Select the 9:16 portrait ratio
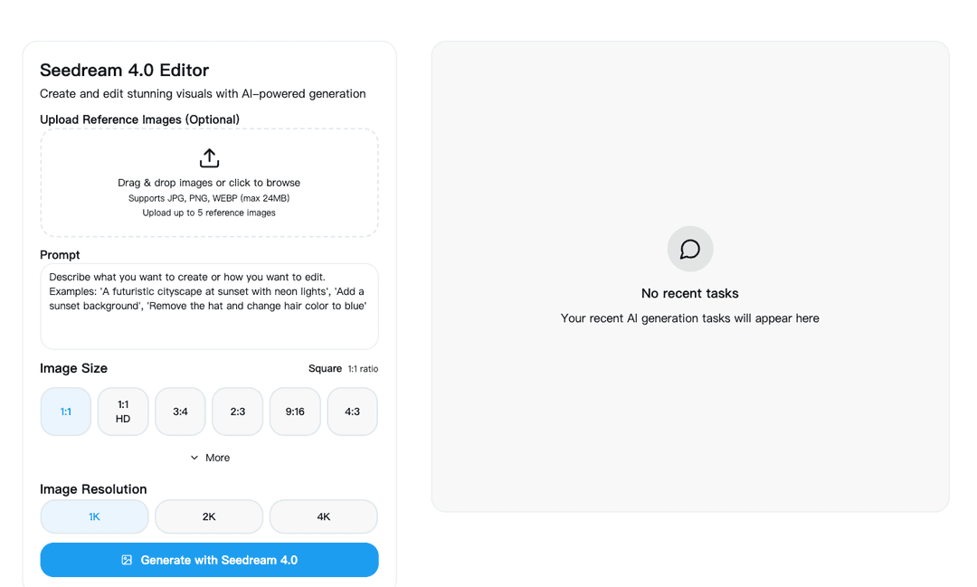Image resolution: width=977 pixels, height=587 pixels. [294, 412]
